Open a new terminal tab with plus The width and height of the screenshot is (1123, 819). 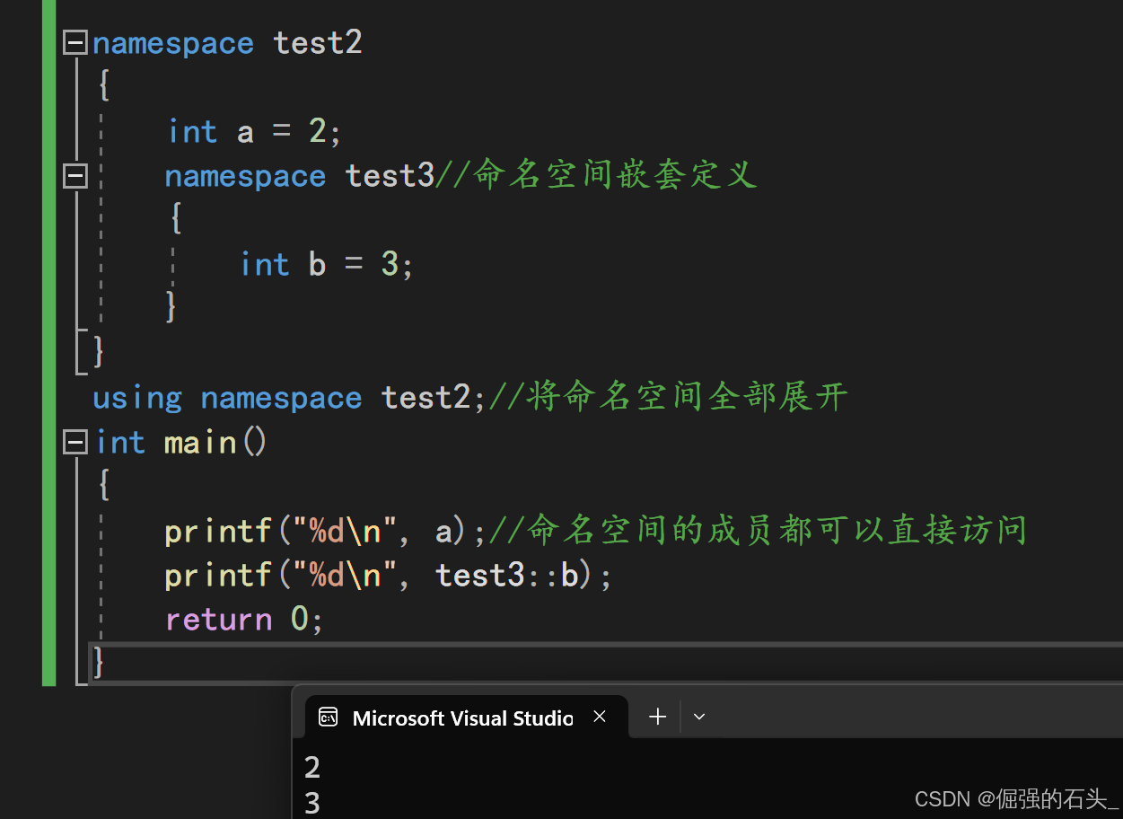pos(658,717)
